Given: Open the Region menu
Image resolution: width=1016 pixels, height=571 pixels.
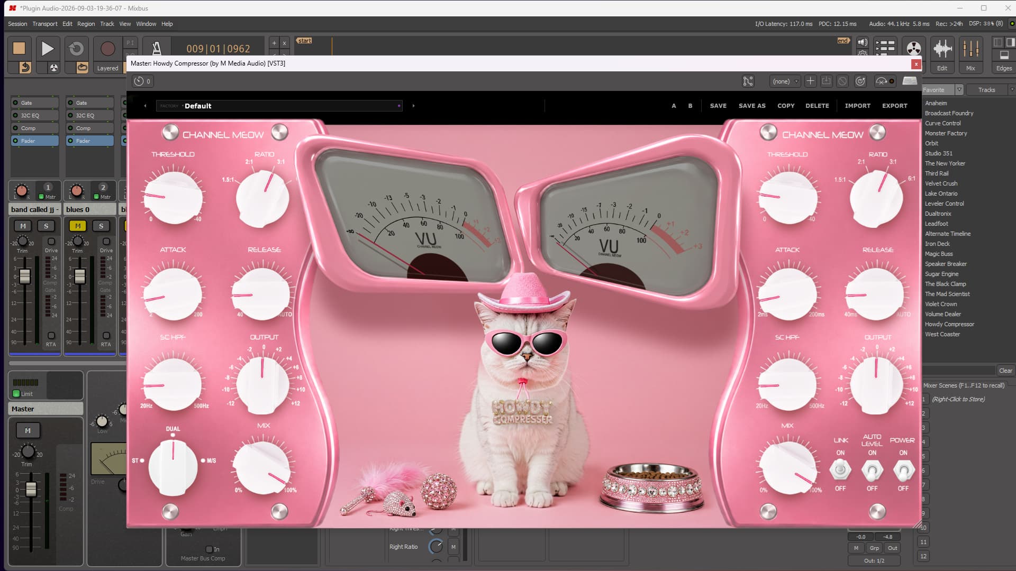Looking at the screenshot, I should coord(86,24).
